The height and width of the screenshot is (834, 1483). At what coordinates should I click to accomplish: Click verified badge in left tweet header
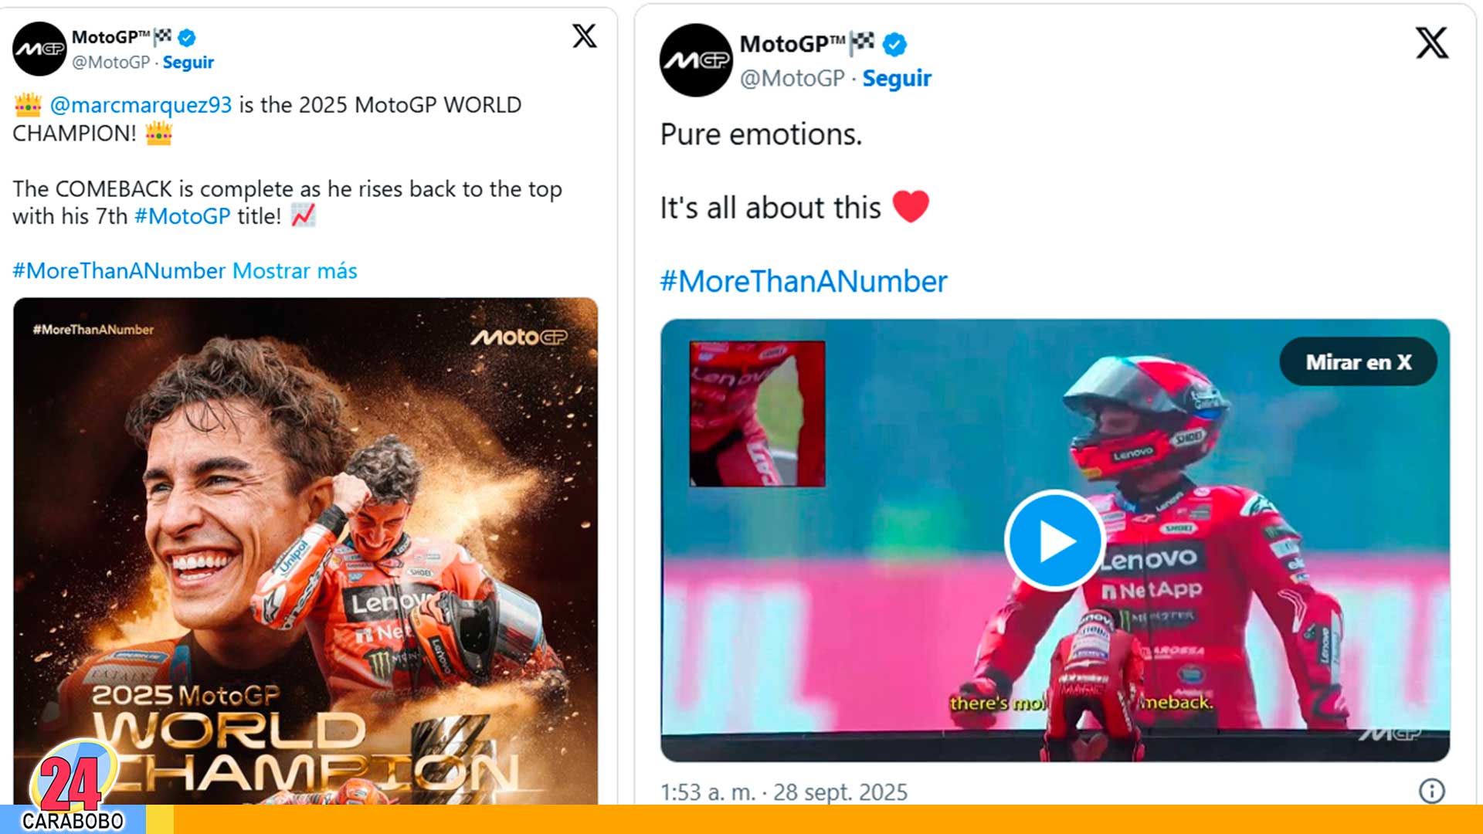click(187, 37)
